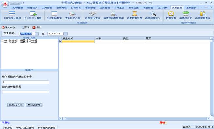Click 消费数据读取 icon

tap(203, 15)
